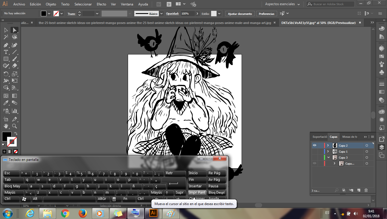Select the Rectangle tool
This screenshot has width=387, height=219.
click(x=6, y=59)
